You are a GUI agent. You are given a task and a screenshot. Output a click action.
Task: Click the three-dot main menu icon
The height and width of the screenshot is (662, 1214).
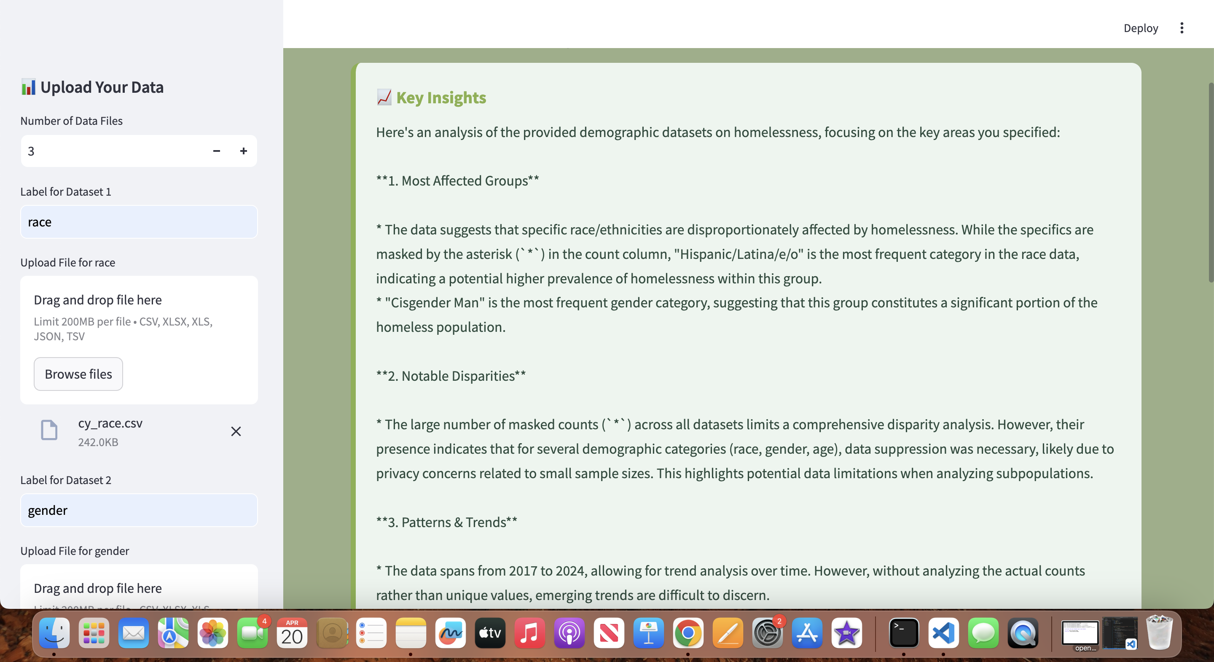[1182, 28]
